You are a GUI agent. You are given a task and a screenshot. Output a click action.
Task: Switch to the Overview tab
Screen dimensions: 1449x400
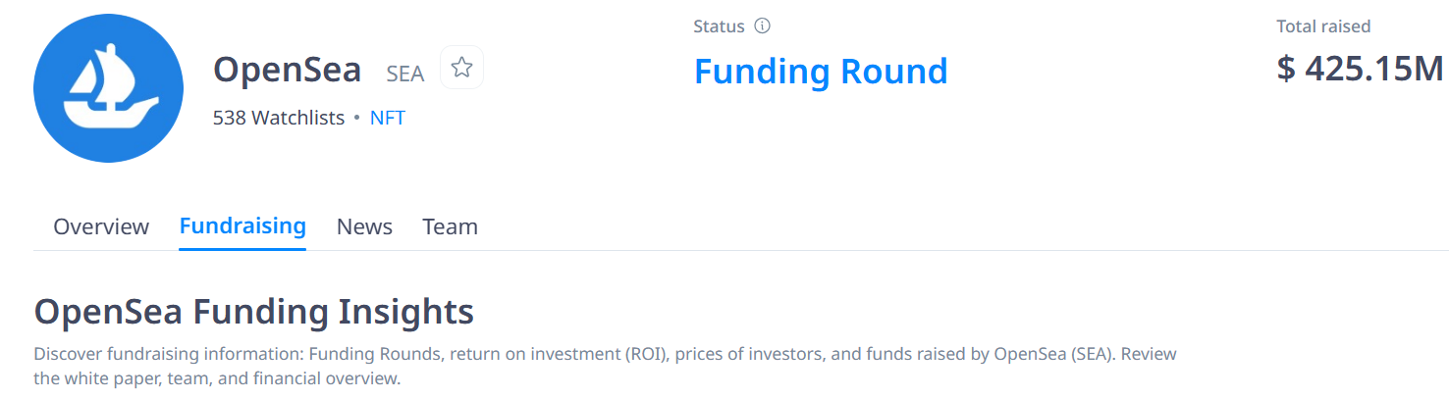[x=101, y=226]
